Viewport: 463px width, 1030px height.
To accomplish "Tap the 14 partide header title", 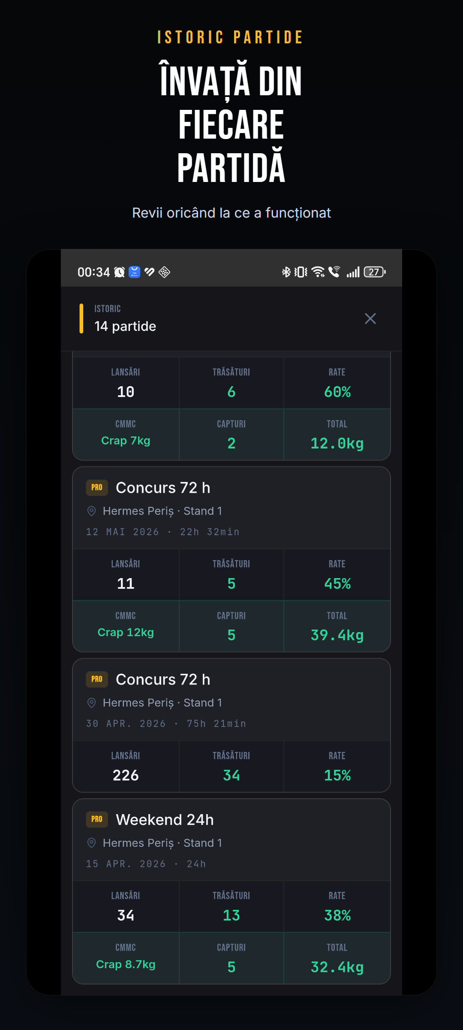I will click(x=125, y=326).
